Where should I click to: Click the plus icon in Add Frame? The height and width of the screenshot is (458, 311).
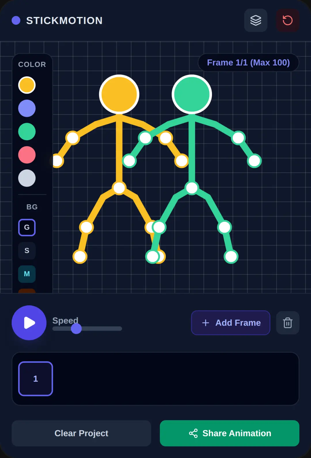206,323
